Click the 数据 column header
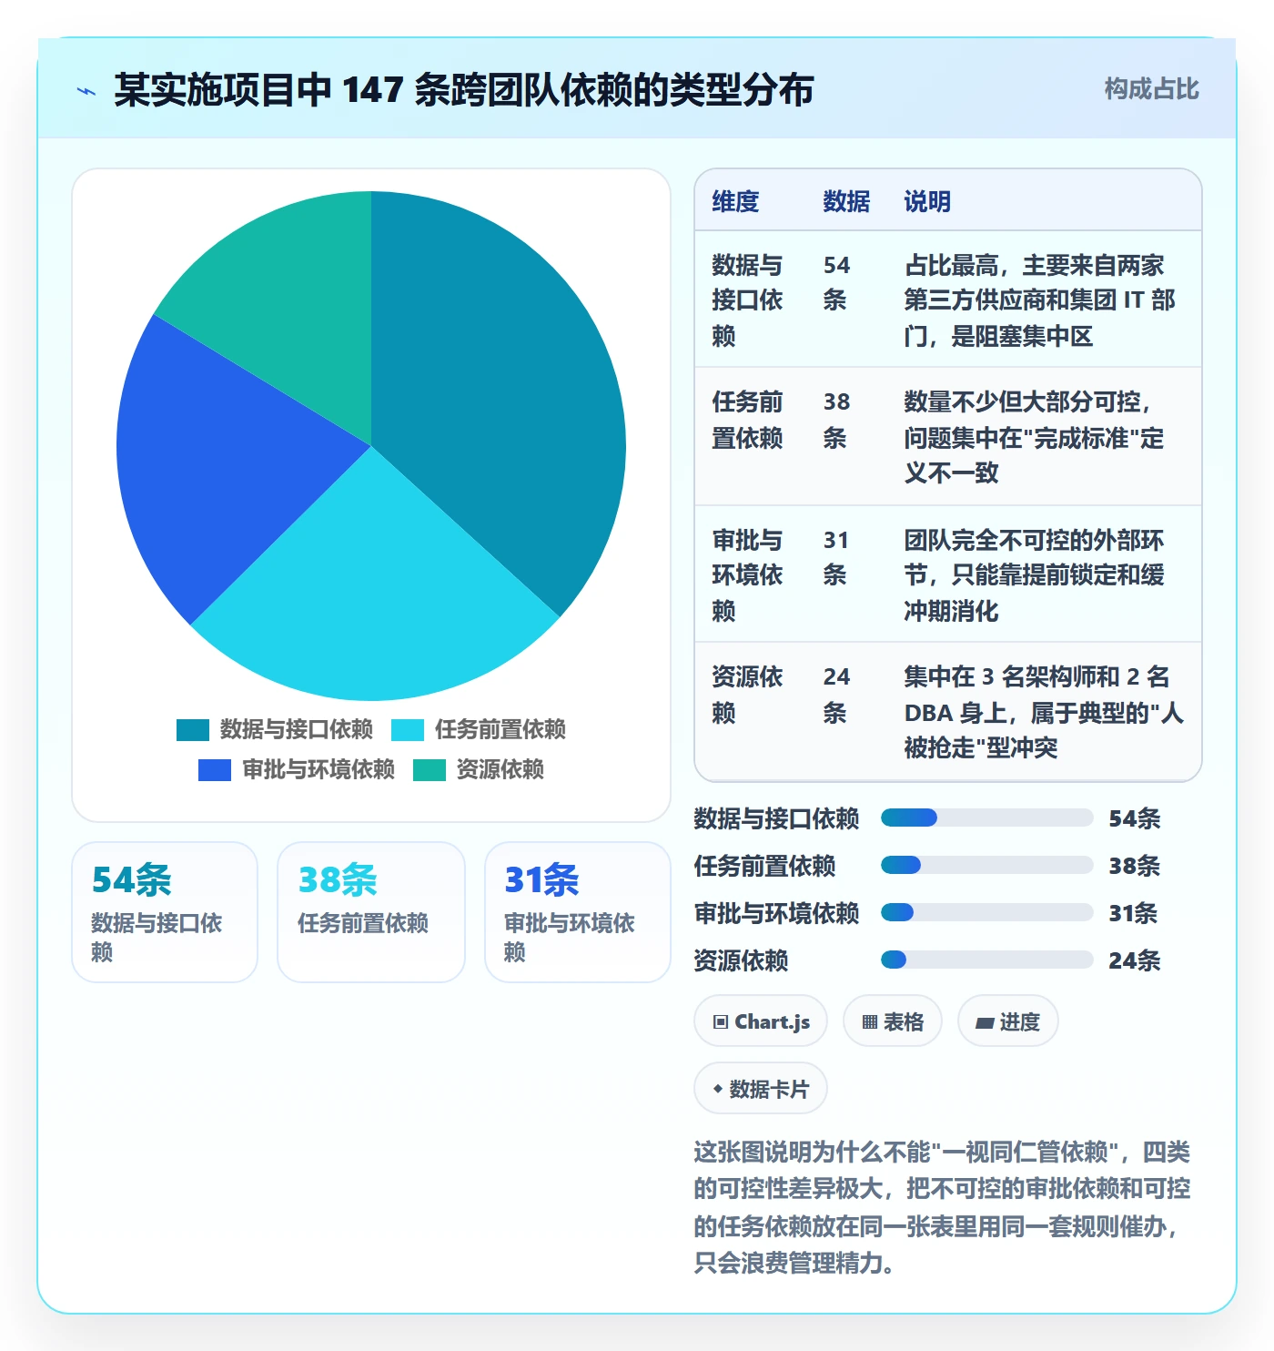Image resolution: width=1274 pixels, height=1351 pixels. point(846,201)
